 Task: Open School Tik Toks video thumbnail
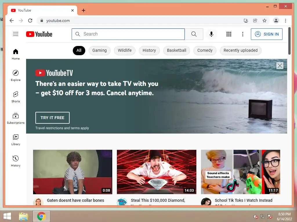click(240, 172)
